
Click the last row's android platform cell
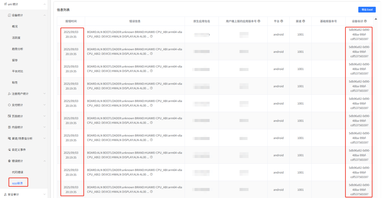pos(278,190)
